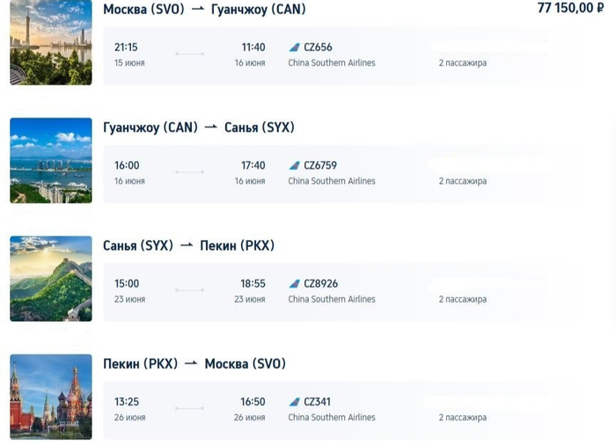Click flight number CZ656
The width and height of the screenshot is (616, 445).
pos(318,47)
